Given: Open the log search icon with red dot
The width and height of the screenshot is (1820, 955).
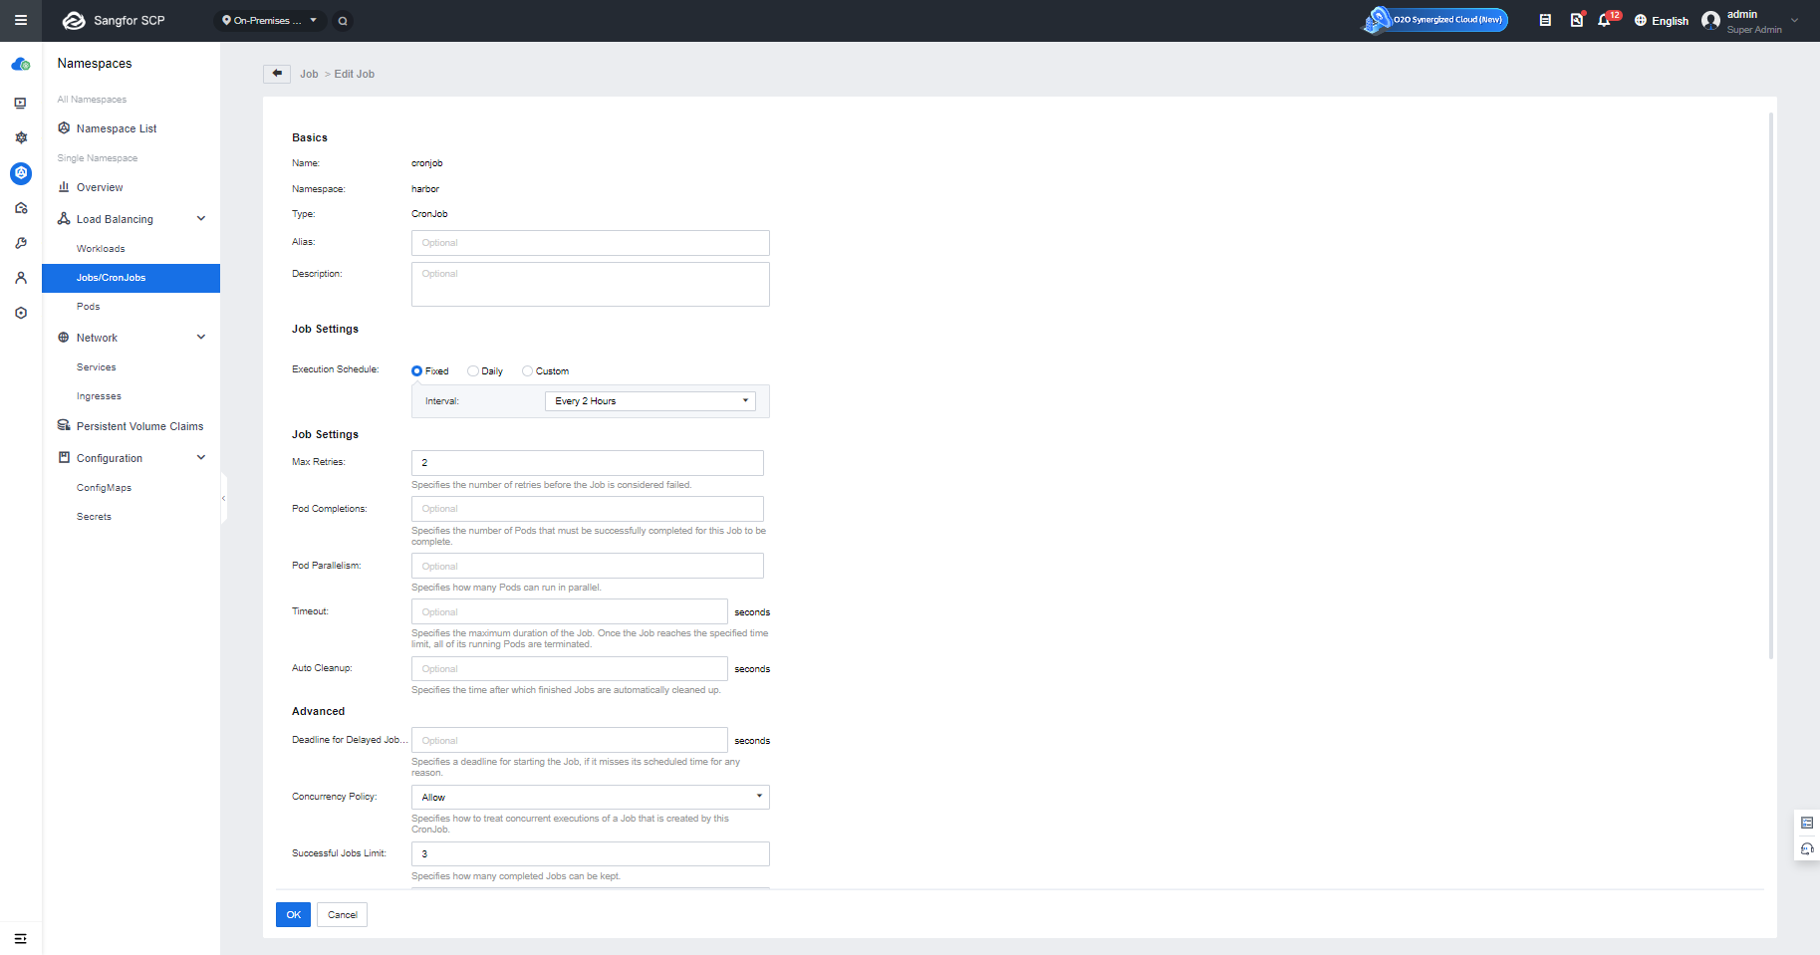Looking at the screenshot, I should (x=1577, y=20).
